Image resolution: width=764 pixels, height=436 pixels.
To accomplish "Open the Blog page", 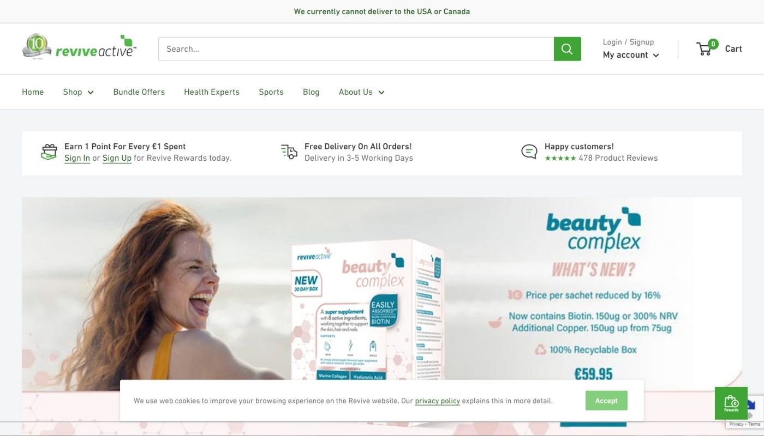I will click(x=311, y=92).
